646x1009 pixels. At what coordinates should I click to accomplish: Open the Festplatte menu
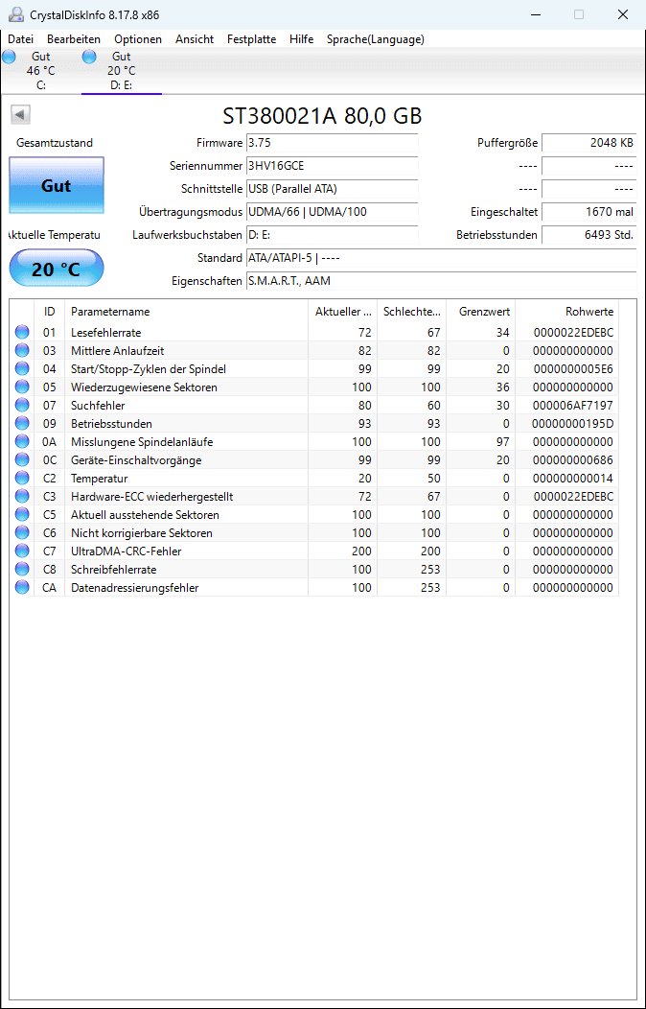point(251,39)
